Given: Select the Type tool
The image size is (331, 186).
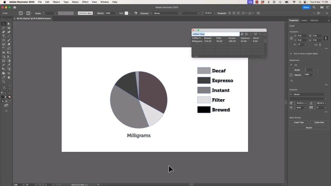Looking at the screenshot, I should click(4, 36).
